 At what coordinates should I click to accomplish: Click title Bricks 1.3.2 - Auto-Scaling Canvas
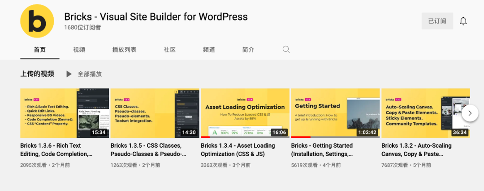click(x=416, y=149)
